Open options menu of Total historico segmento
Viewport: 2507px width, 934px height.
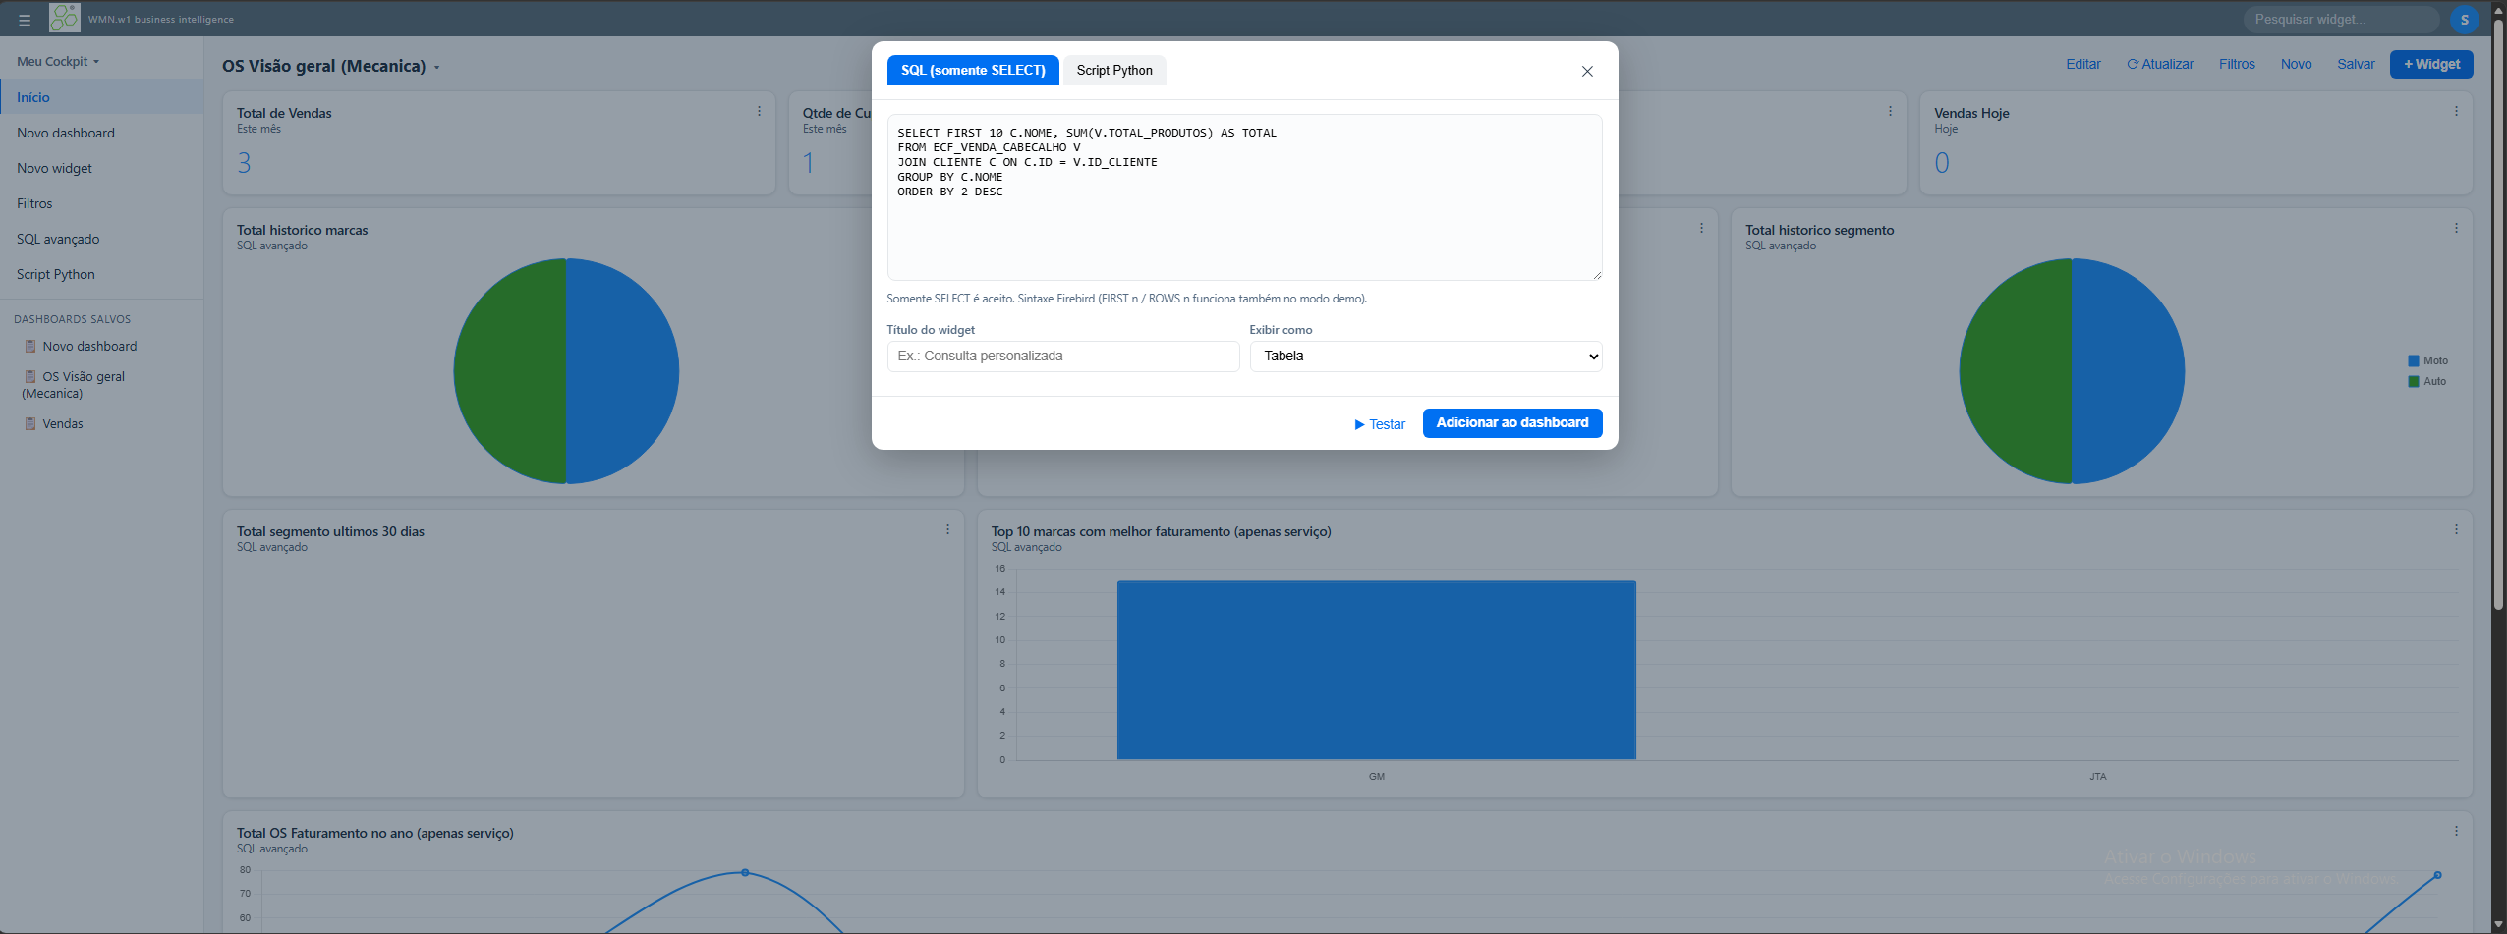(x=2456, y=228)
